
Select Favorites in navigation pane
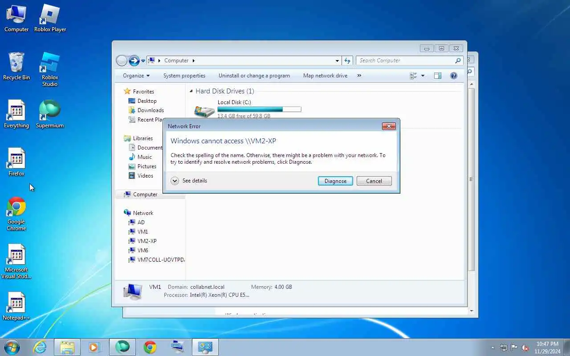pyautogui.click(x=143, y=91)
